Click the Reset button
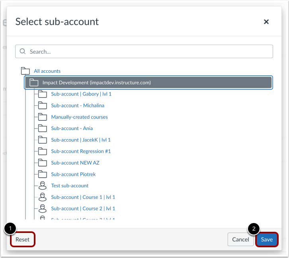 [22, 239]
